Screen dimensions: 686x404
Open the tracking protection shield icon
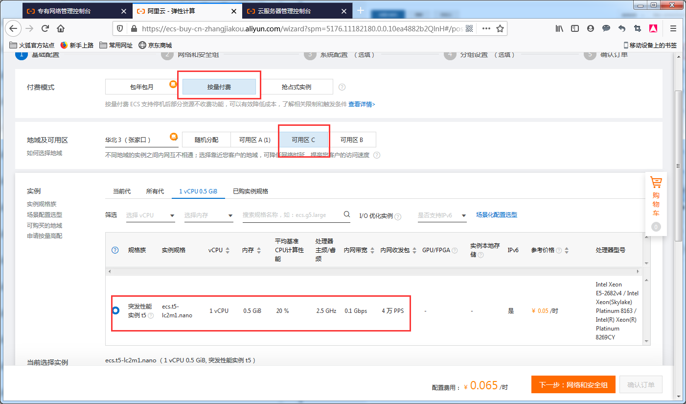point(119,28)
